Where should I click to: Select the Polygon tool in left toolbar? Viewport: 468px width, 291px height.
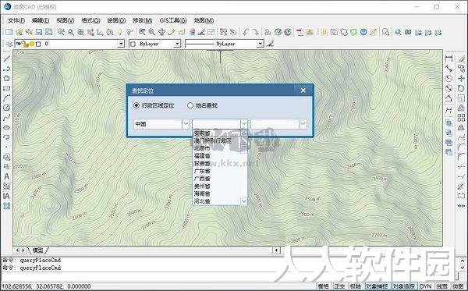coord(6,79)
